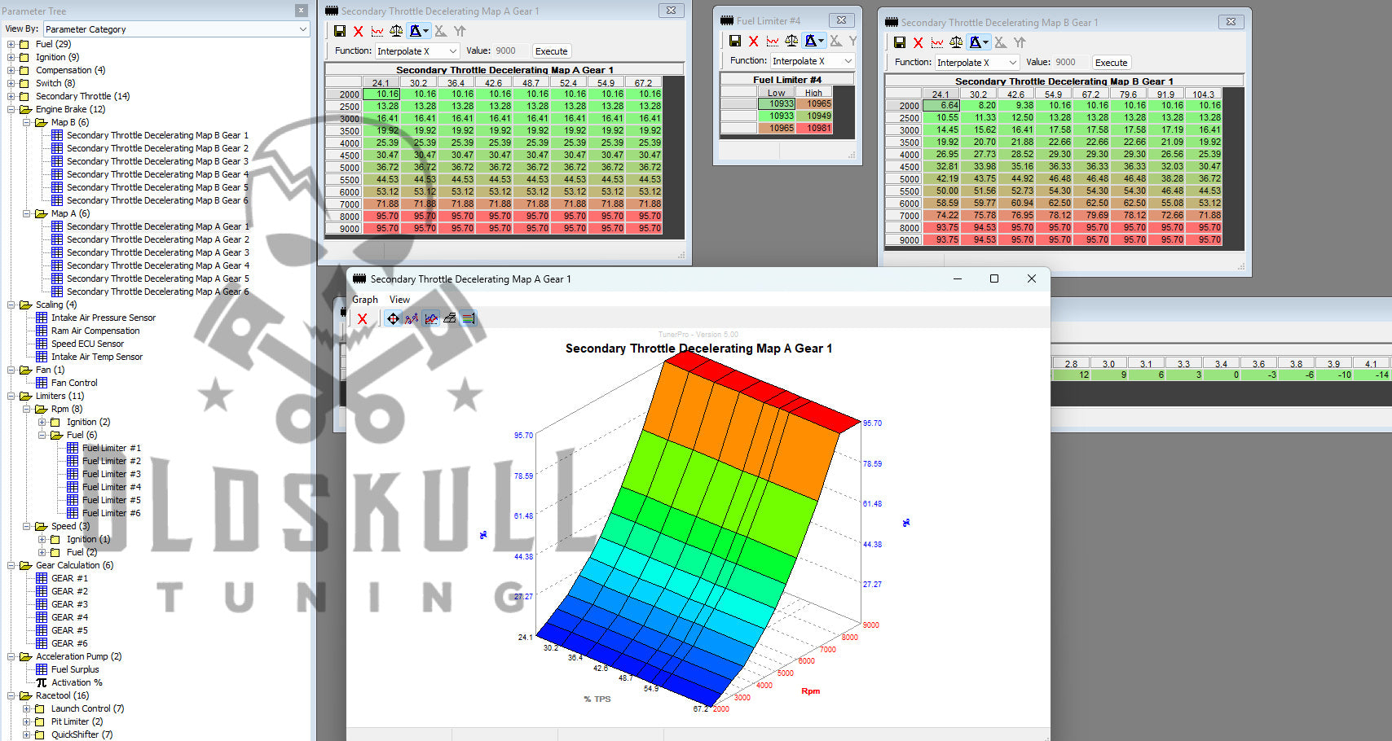1392x741 pixels.
Task: Click compare scales icon in Map A Gear 1 table toolbar
Action: 396,31
